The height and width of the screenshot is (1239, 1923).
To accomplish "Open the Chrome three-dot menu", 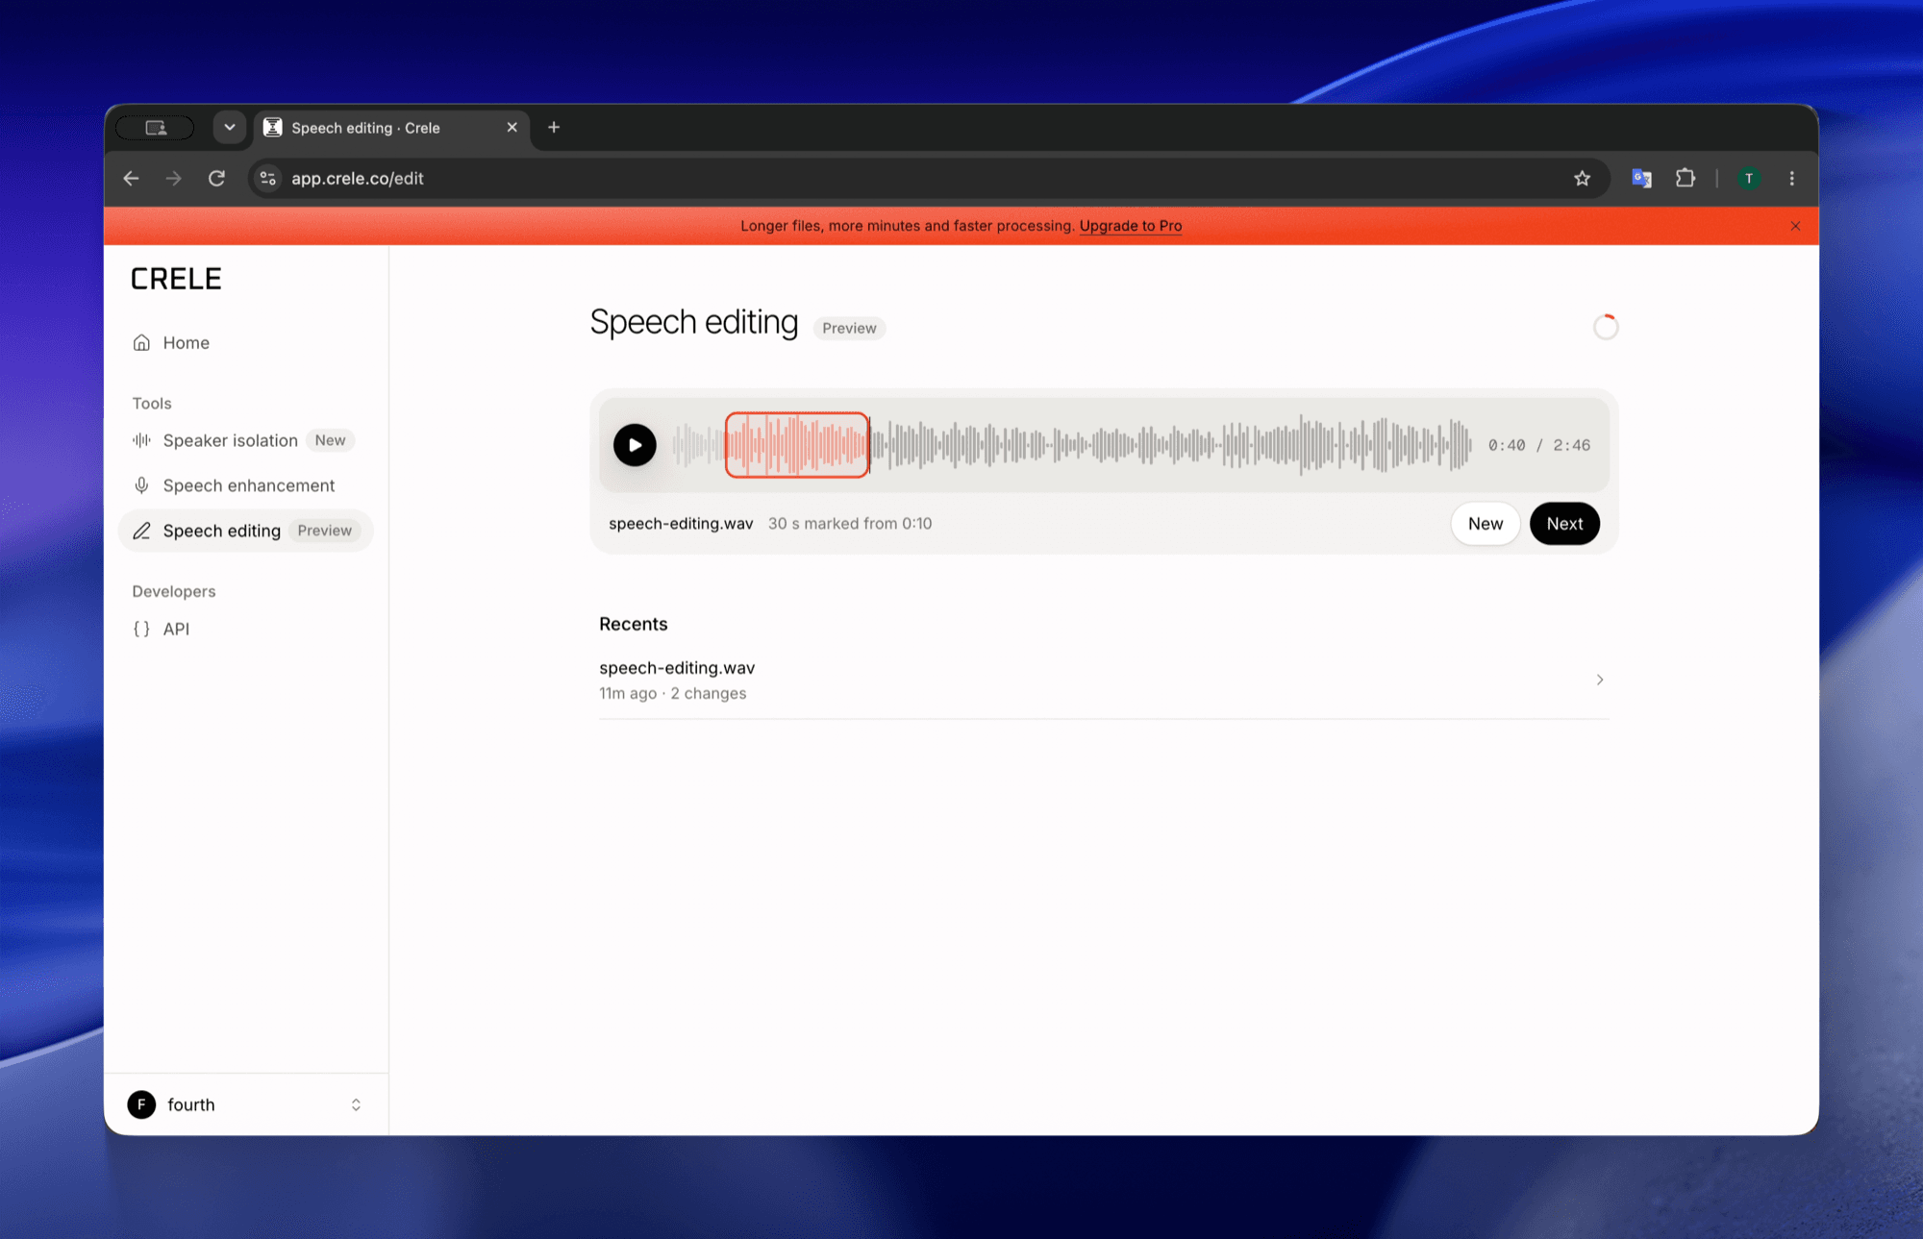I will coord(1791,179).
